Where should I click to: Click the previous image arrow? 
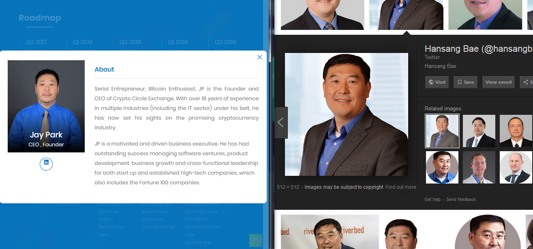pyautogui.click(x=281, y=122)
